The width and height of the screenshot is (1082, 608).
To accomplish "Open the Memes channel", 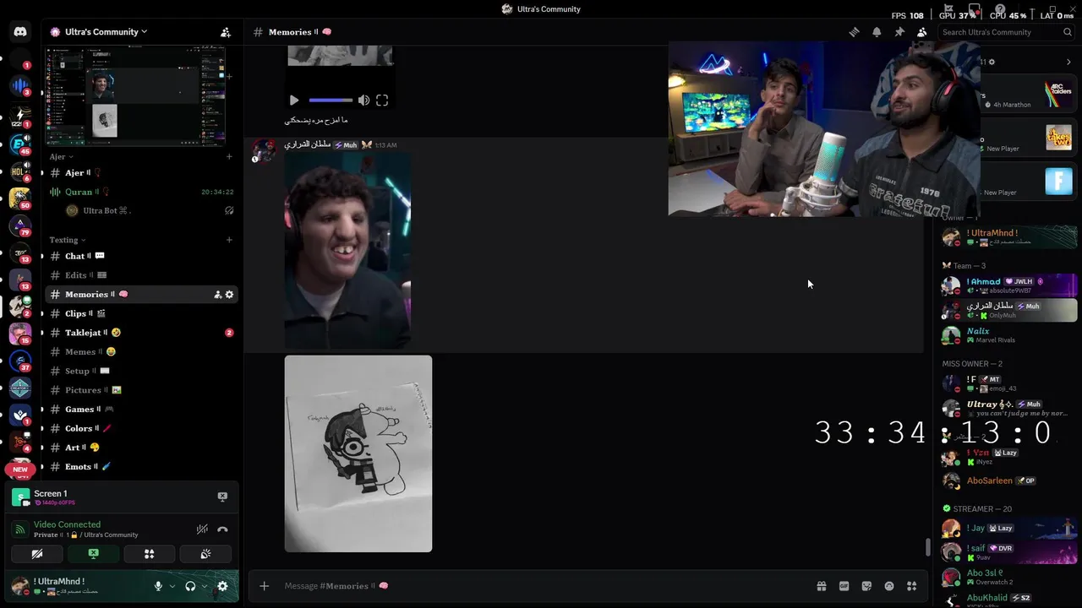I will point(141,352).
